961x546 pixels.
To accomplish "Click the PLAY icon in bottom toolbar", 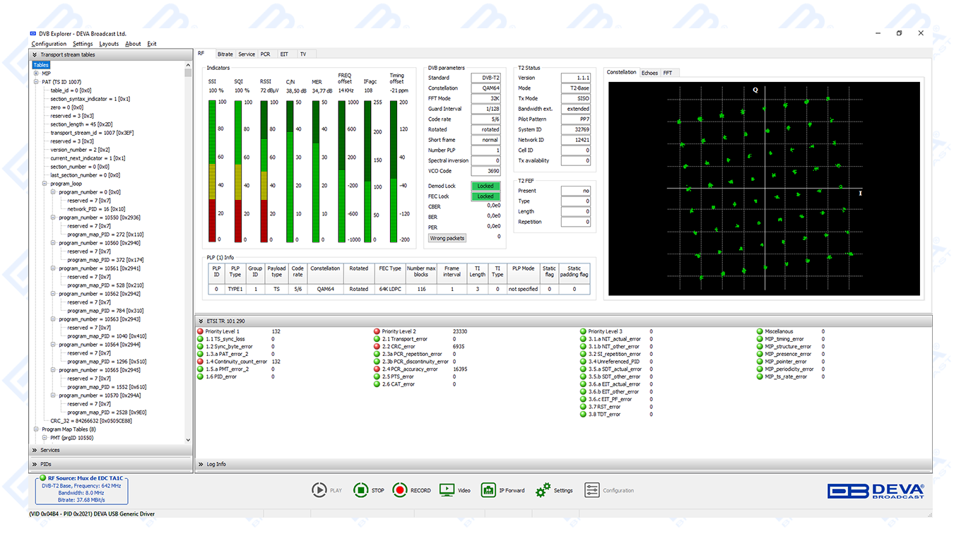I will tap(319, 490).
